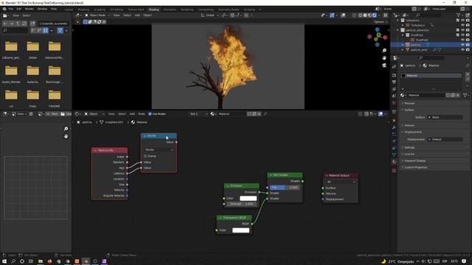This screenshot has height=265, width=472.
Task: Open the Divide operation dropdown in node
Action: point(159,149)
